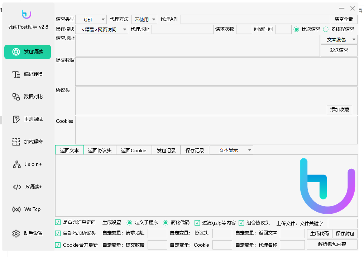Open the Json+ tree icon
364x257 pixels.
click(x=16, y=164)
